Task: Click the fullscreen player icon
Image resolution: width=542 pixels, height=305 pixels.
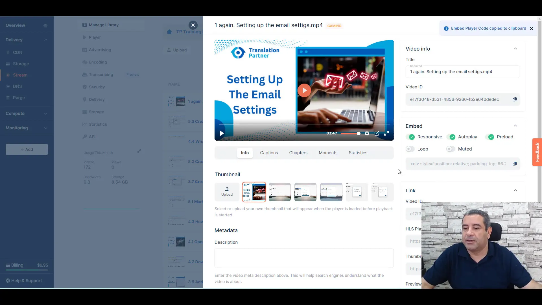Action: (x=386, y=133)
